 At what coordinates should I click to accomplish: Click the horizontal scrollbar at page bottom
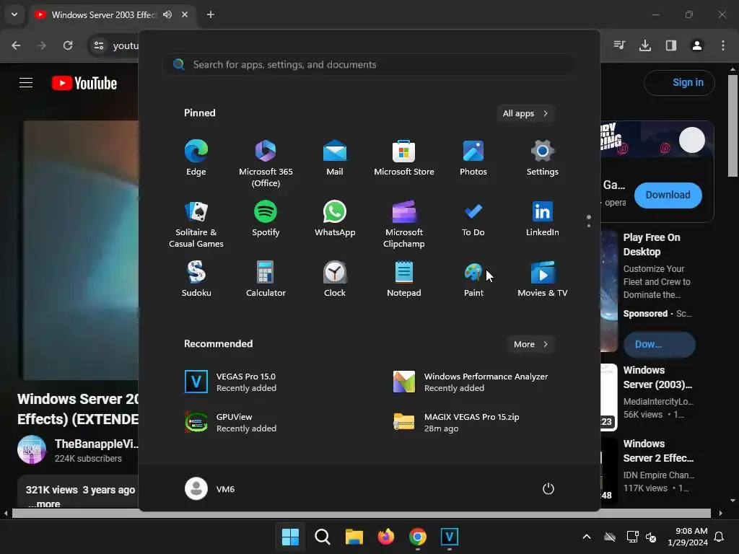[x=361, y=513]
